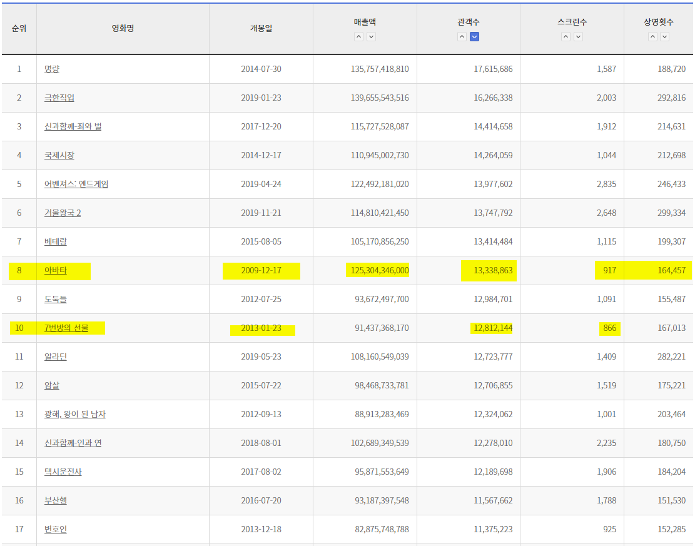Select screen count 2,003

[606, 98]
